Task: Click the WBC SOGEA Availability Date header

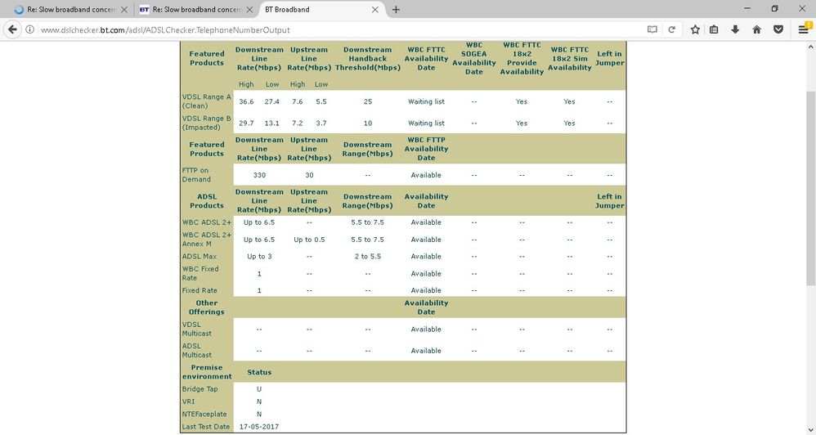Action: pyautogui.click(x=474, y=58)
